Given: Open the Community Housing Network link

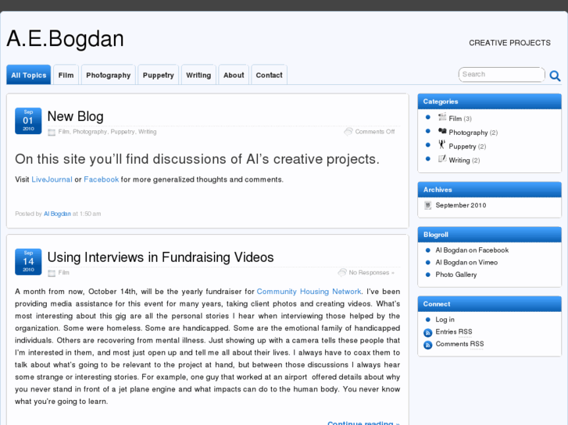Looking at the screenshot, I should (309, 292).
